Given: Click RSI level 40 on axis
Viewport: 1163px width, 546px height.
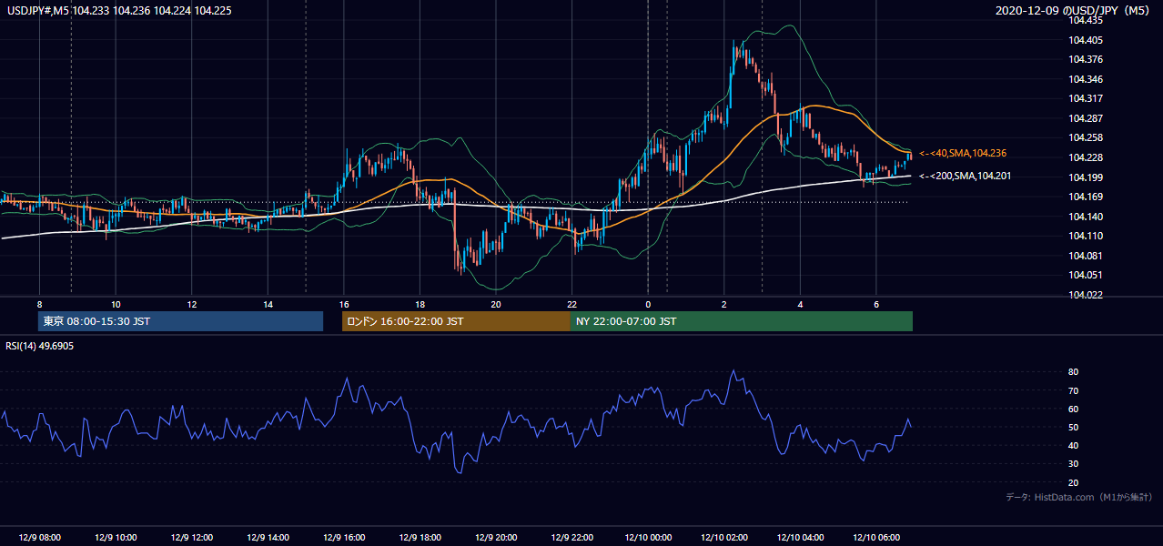Looking at the screenshot, I should (1074, 445).
